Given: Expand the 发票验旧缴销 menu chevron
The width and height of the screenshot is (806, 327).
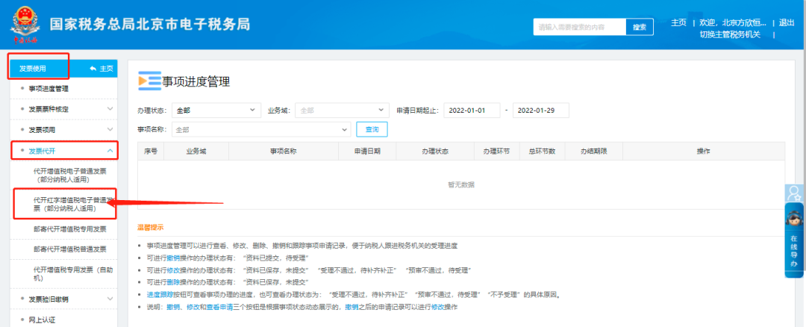Looking at the screenshot, I should pos(110,299).
